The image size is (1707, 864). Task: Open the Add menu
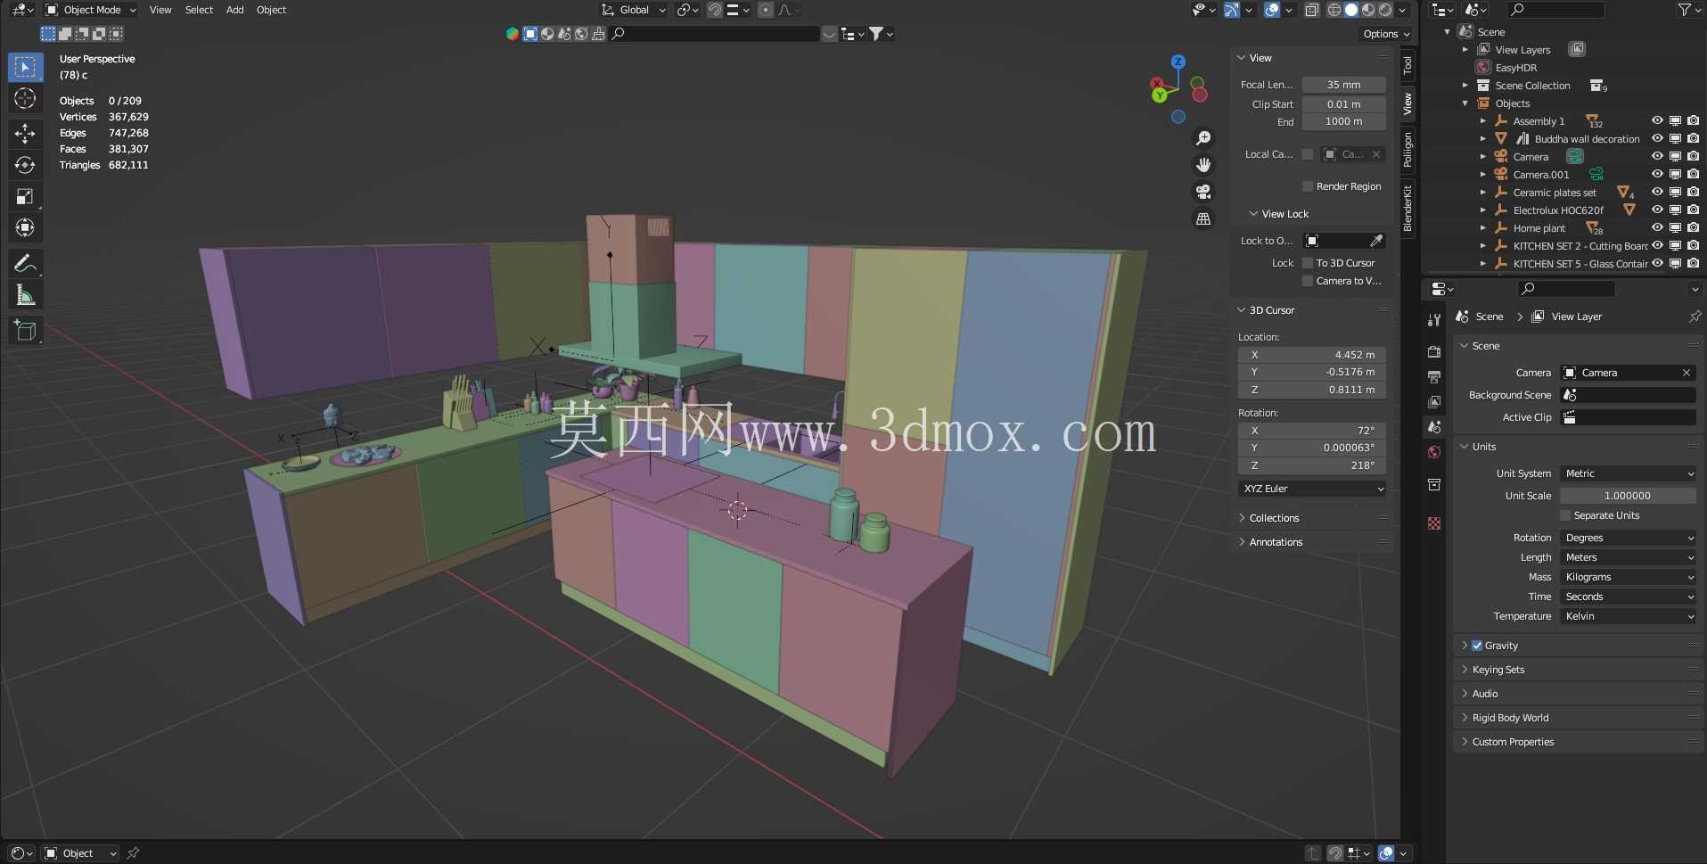coord(234,10)
